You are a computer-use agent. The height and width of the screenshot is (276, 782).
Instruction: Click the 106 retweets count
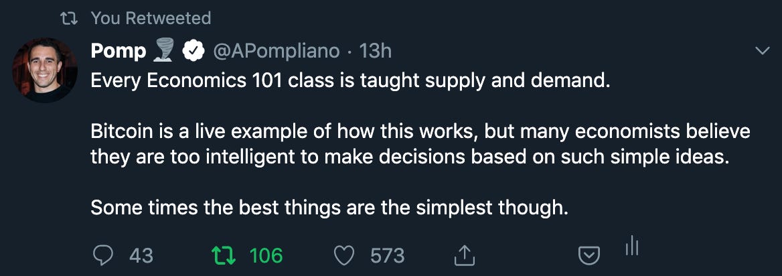(266, 255)
